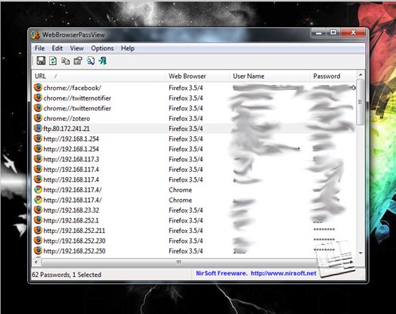Click Firefox 3.5/4 in the ftp.80.172.241.21 row

(186, 129)
